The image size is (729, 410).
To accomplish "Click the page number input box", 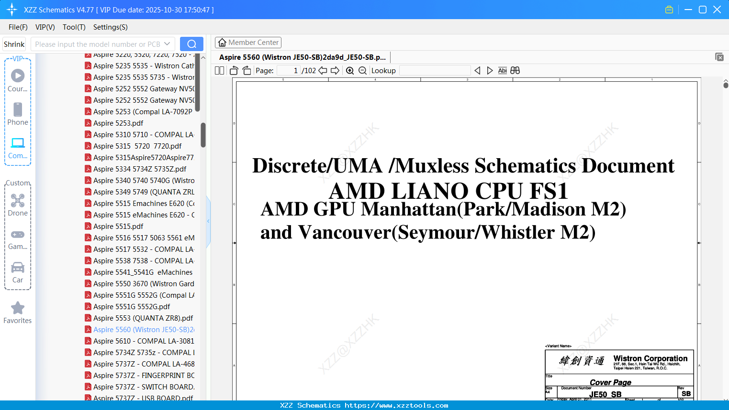I will tap(289, 71).
